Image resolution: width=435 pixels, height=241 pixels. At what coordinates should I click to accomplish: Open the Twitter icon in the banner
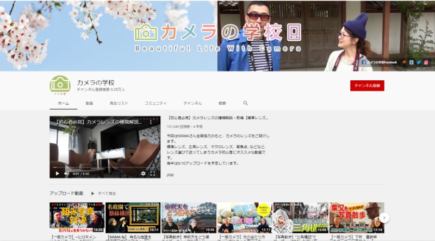coord(419,62)
